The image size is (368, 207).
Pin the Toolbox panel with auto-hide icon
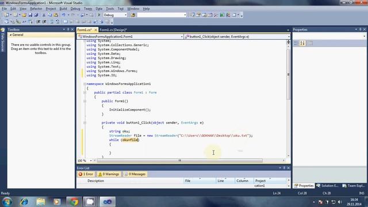[68, 29]
